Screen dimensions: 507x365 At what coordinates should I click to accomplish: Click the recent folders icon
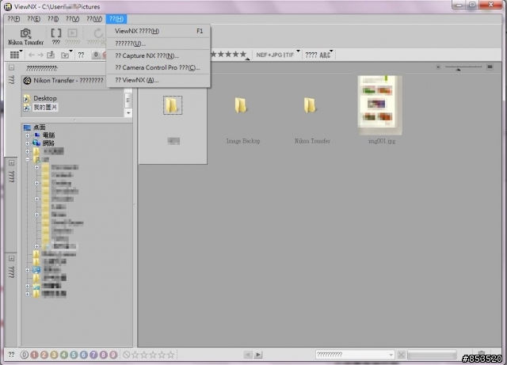[x=65, y=55]
